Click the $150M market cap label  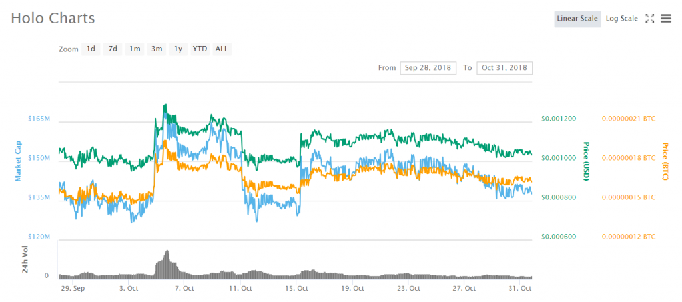(x=41, y=158)
